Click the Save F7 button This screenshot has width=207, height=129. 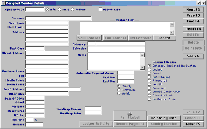tap(193, 112)
